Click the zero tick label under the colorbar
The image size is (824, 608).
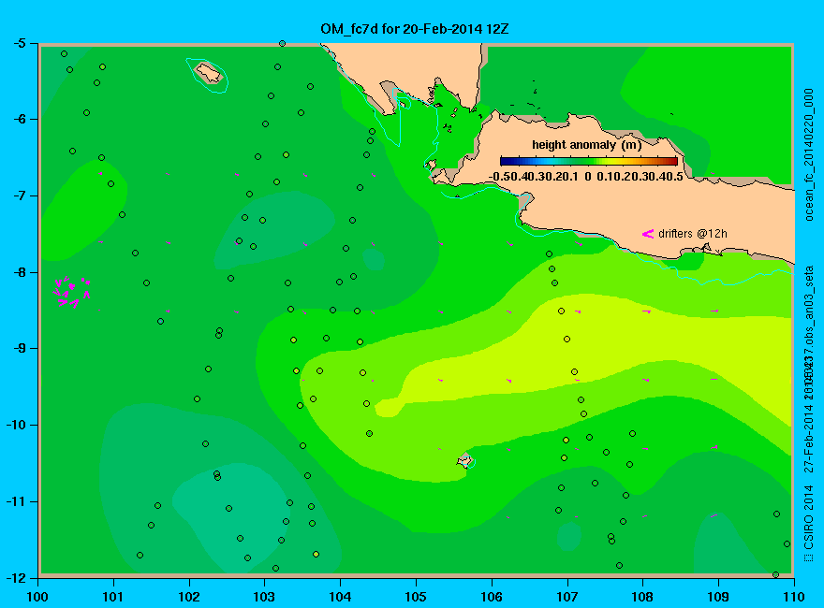pos(588,177)
